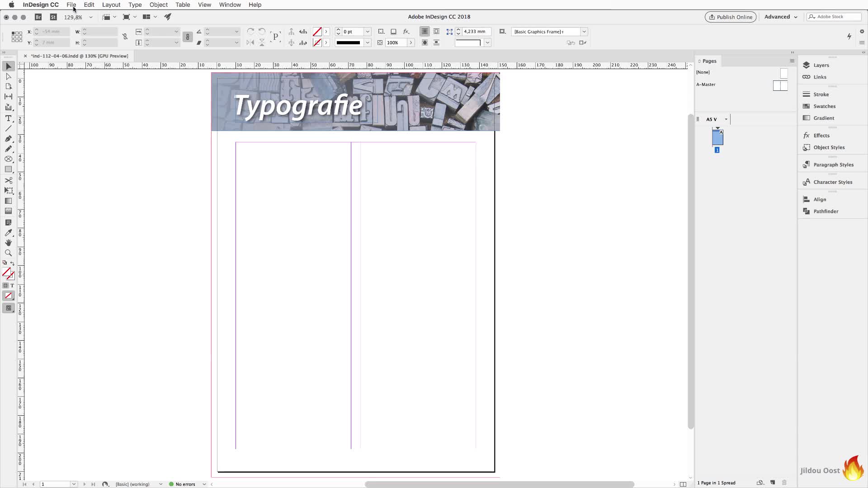Toggle constrain proportions for width and height
The image size is (868, 488).
[x=125, y=37]
